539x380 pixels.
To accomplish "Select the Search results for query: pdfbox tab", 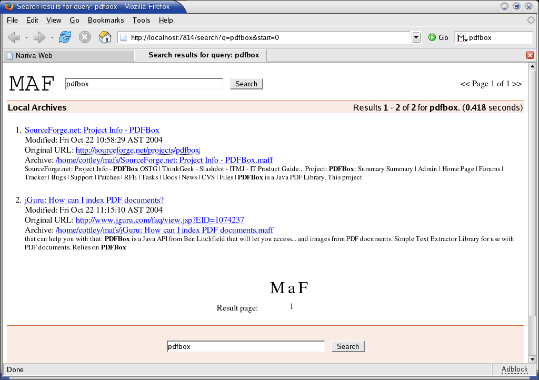I will (201, 55).
